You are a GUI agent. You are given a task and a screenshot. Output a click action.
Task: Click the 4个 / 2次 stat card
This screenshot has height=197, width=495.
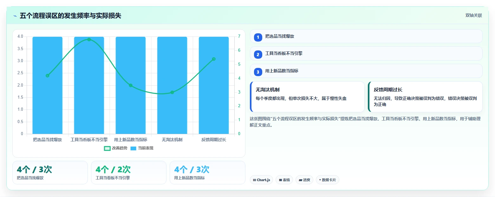(x=128, y=173)
